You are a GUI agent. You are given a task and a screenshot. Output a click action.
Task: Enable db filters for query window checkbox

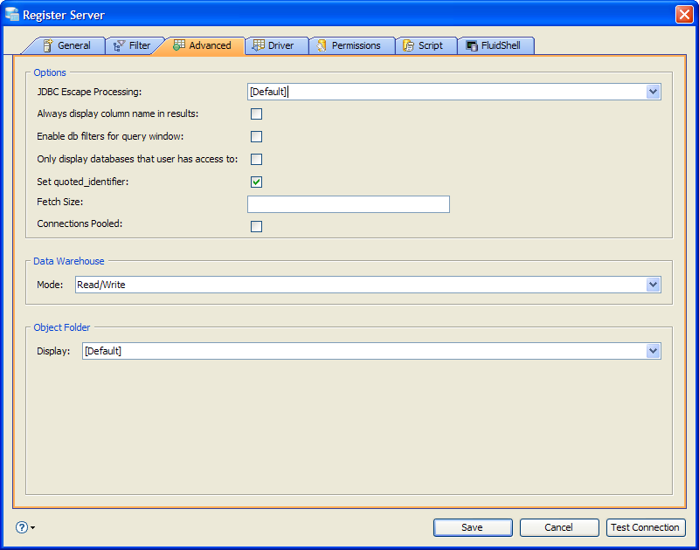click(256, 137)
